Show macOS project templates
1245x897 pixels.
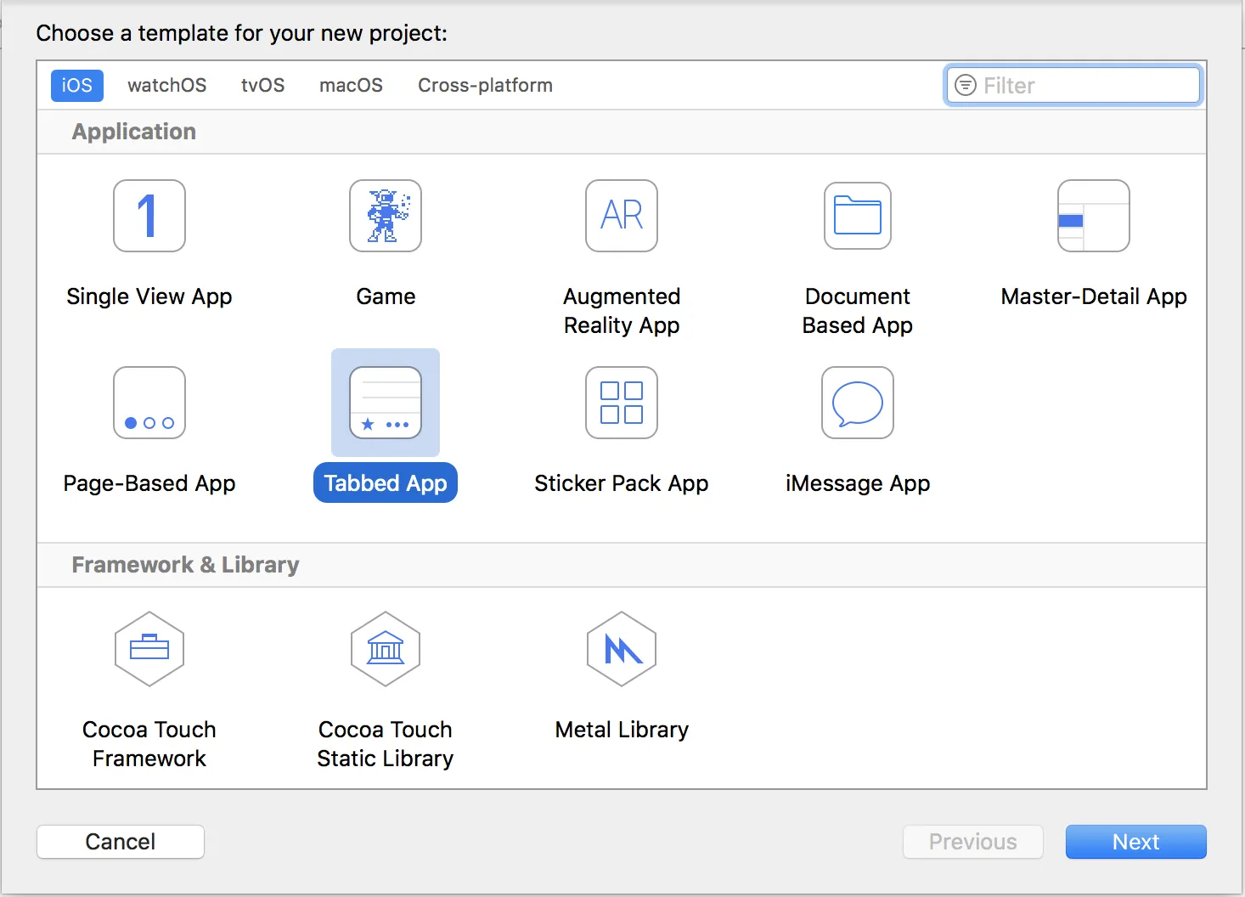(x=352, y=86)
